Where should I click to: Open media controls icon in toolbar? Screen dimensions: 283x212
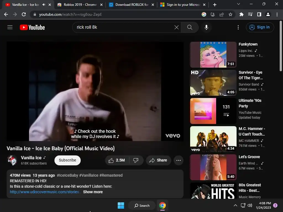[250, 14]
